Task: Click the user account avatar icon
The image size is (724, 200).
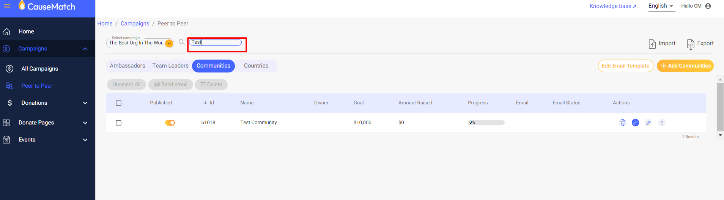Action: [708, 6]
